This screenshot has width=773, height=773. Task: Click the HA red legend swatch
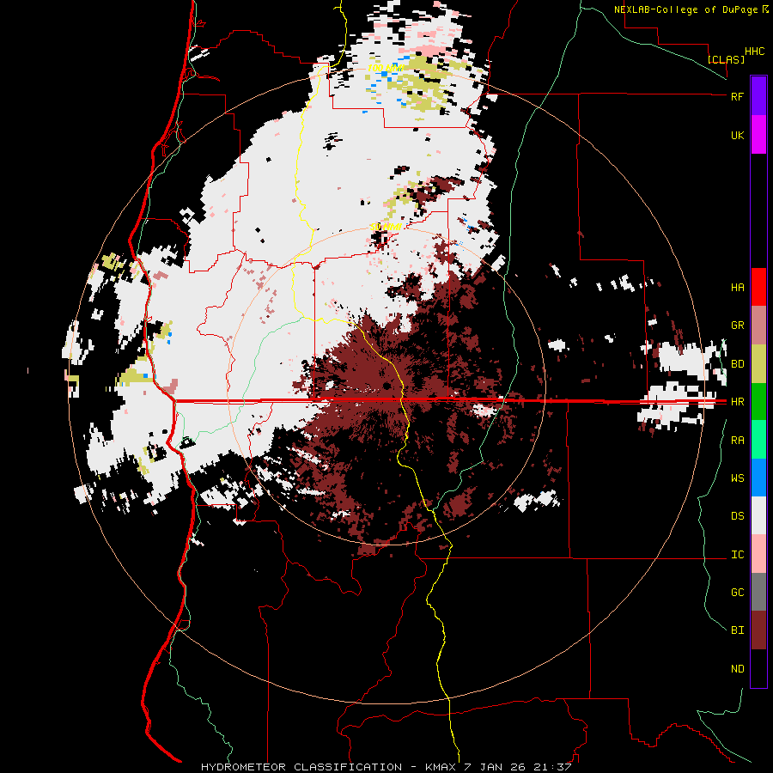coord(758,287)
